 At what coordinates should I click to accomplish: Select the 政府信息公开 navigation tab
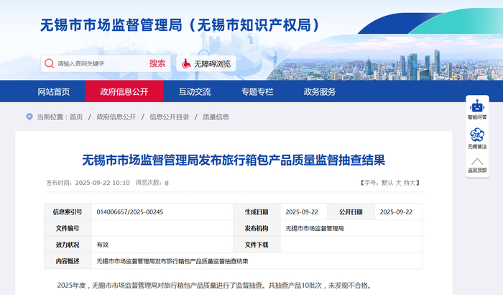(124, 91)
